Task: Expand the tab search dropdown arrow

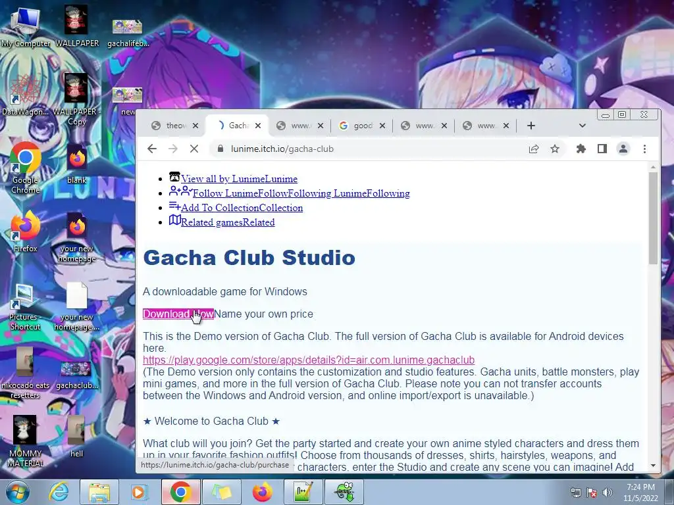Action: pos(582,126)
